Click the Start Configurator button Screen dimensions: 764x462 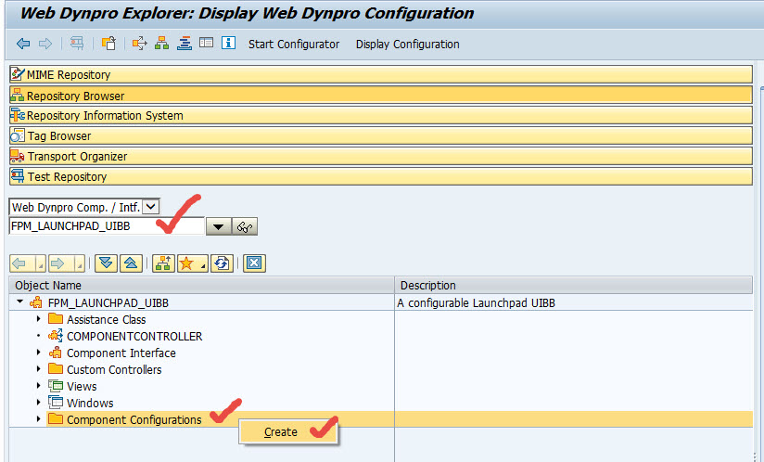[294, 45]
